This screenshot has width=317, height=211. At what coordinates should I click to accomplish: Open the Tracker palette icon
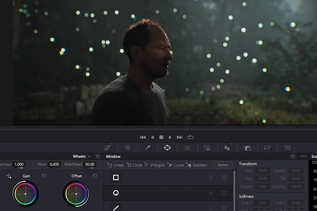188,148
